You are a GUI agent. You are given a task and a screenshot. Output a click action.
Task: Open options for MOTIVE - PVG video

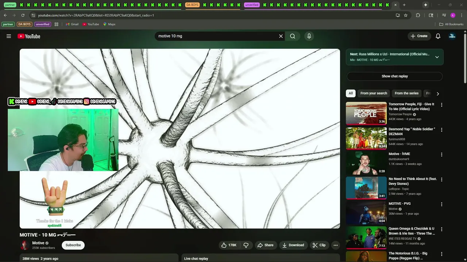point(441,205)
